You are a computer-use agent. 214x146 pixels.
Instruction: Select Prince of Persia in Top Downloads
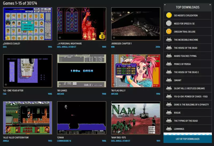[x=188, y=64]
